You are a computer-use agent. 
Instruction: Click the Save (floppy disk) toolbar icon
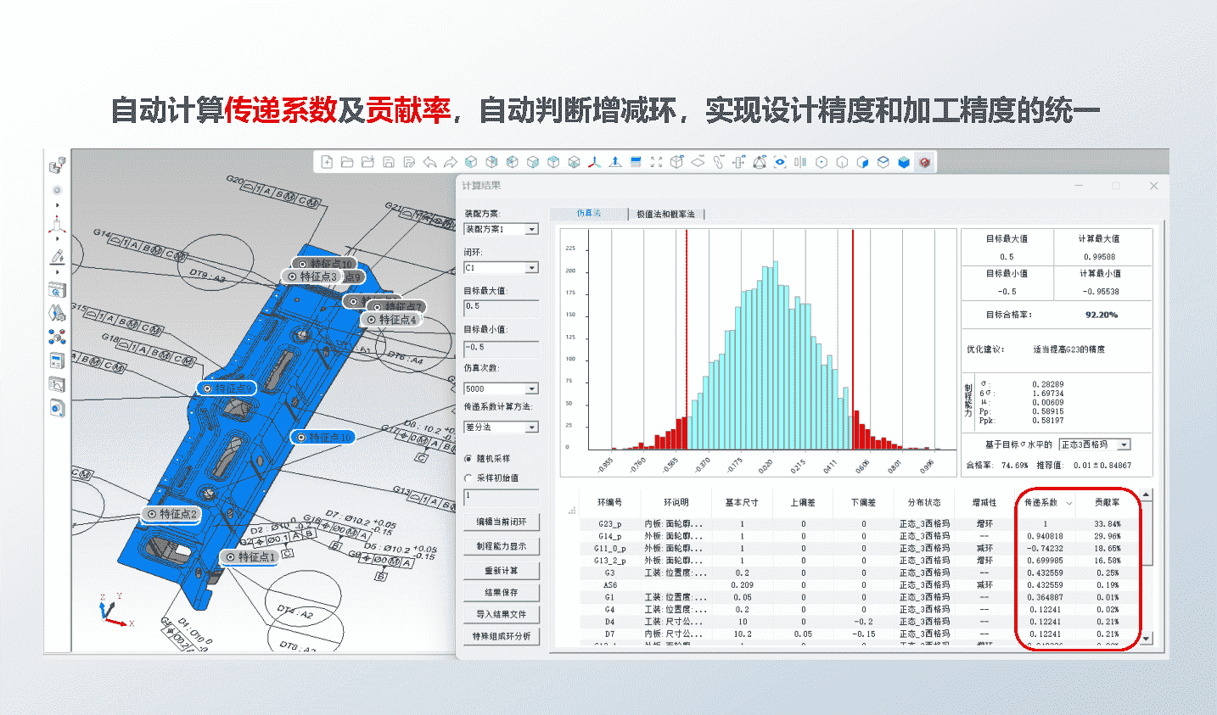point(389,162)
